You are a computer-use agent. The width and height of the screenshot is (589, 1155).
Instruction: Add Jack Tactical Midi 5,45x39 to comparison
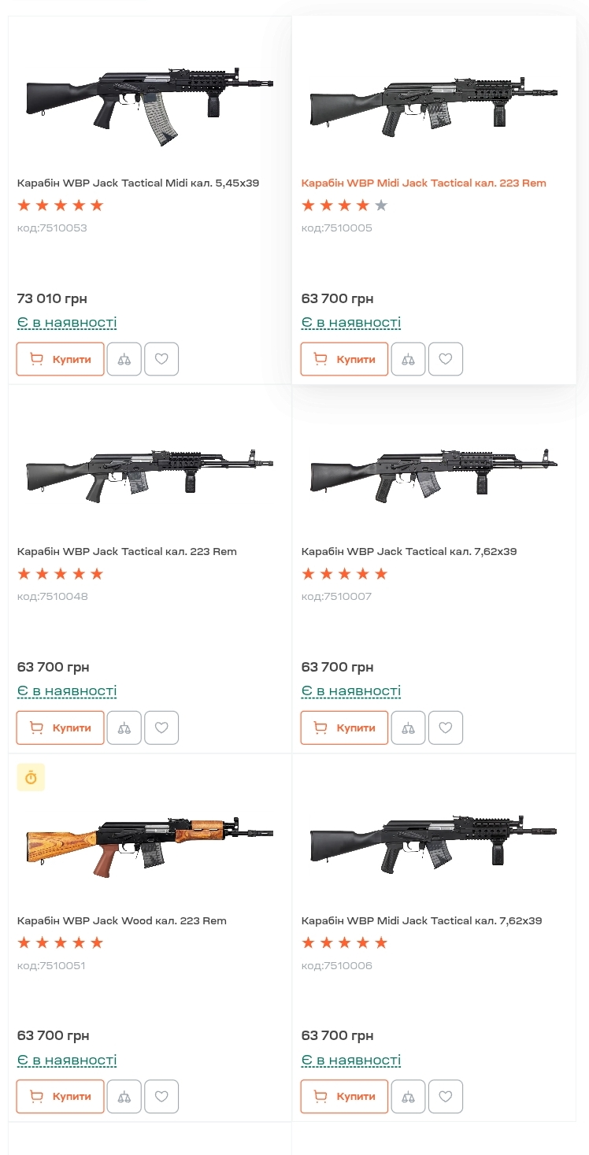124,359
